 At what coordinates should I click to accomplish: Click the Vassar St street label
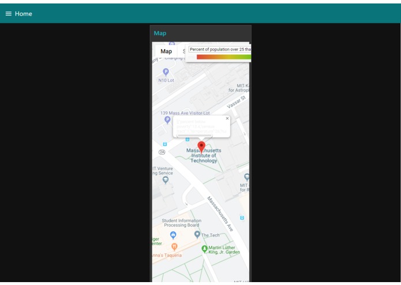[236, 102]
